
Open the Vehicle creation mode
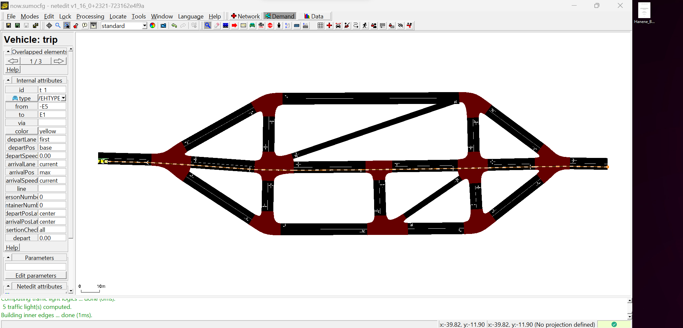tap(253, 25)
